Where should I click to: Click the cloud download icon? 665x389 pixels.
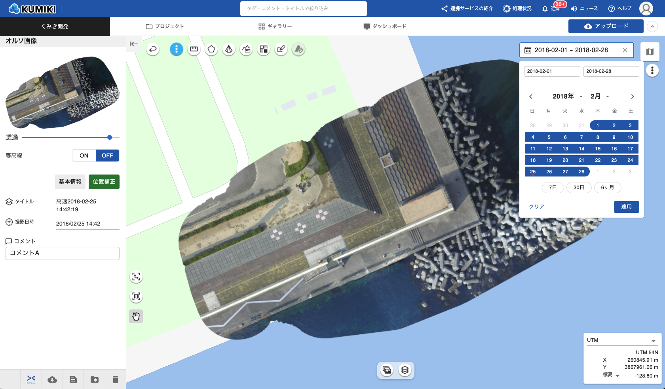tap(52, 380)
